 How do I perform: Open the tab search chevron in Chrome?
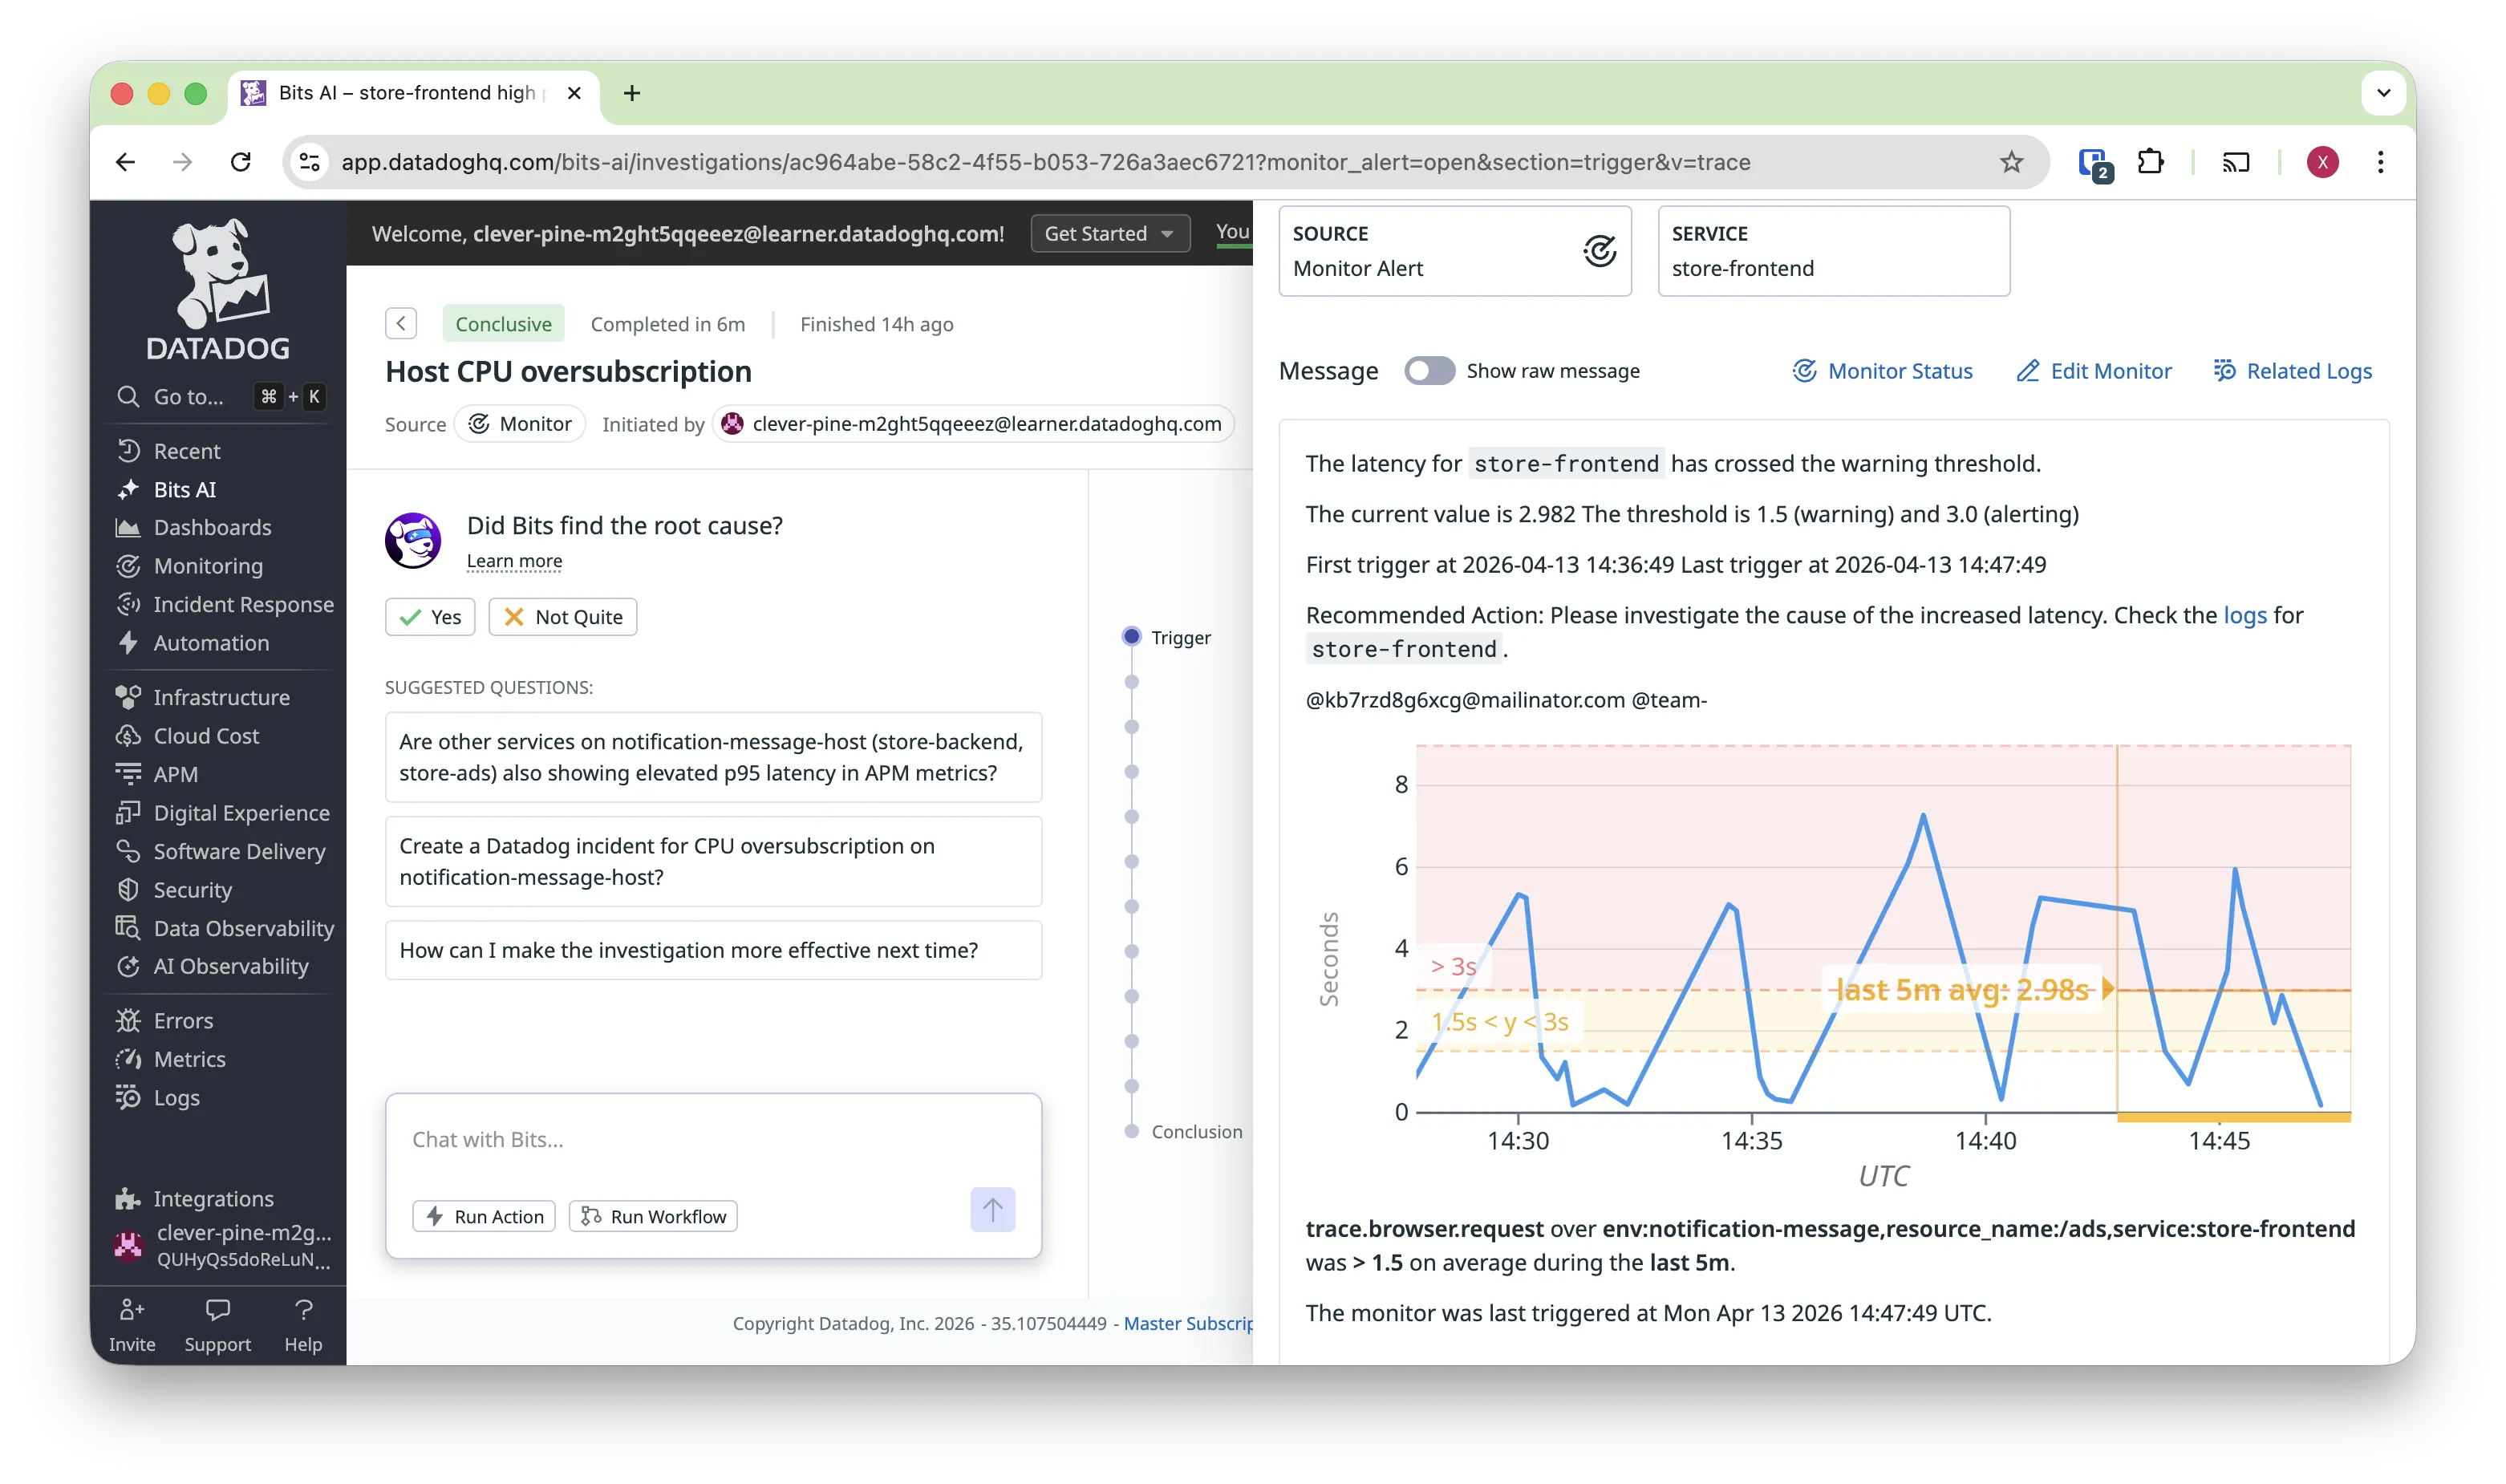[2383, 93]
